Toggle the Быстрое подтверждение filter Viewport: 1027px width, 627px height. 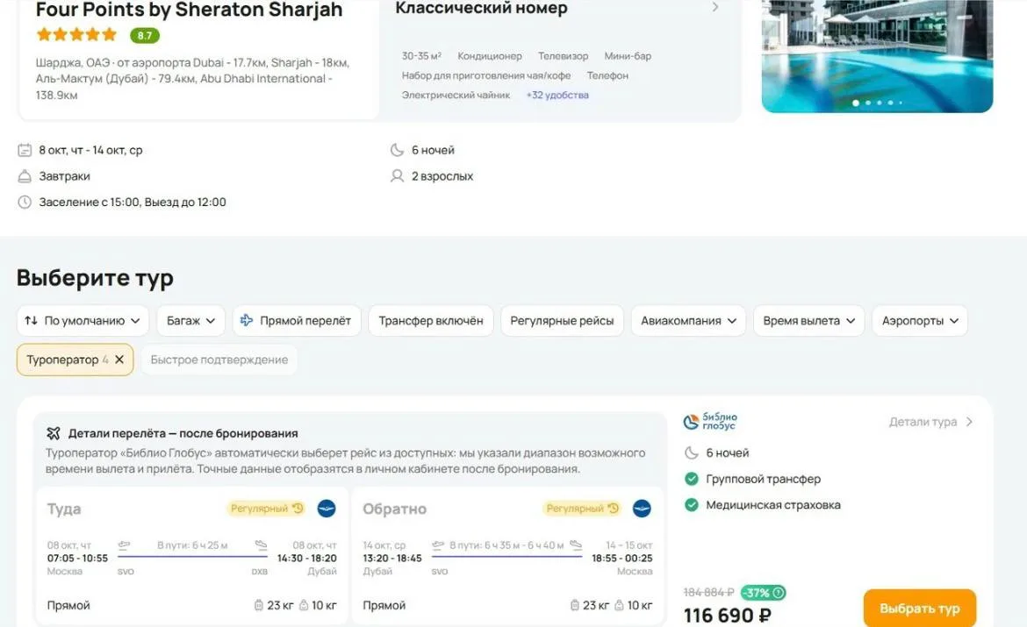click(219, 360)
